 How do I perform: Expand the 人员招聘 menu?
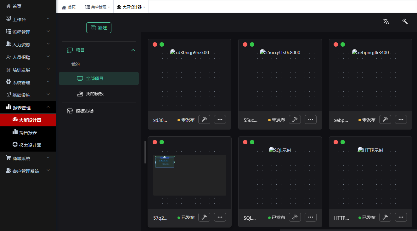(28, 57)
